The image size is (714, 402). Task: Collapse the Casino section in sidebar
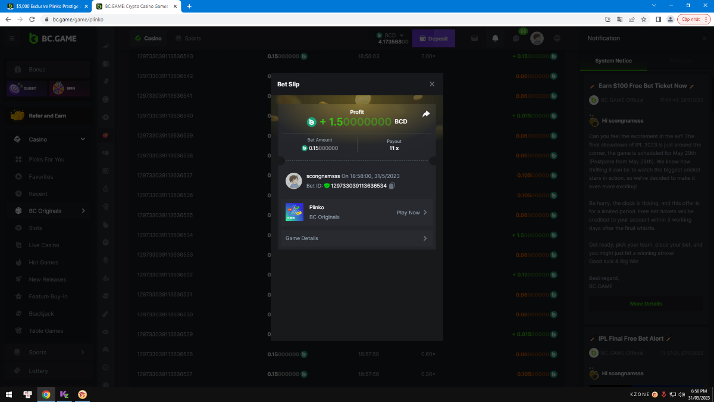(x=83, y=139)
